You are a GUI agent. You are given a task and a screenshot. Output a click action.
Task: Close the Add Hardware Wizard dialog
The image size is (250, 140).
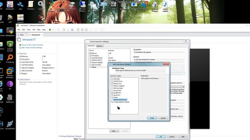(x=166, y=64)
